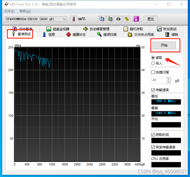
Task: Select the 基准测试 tab
Action: 21,34
